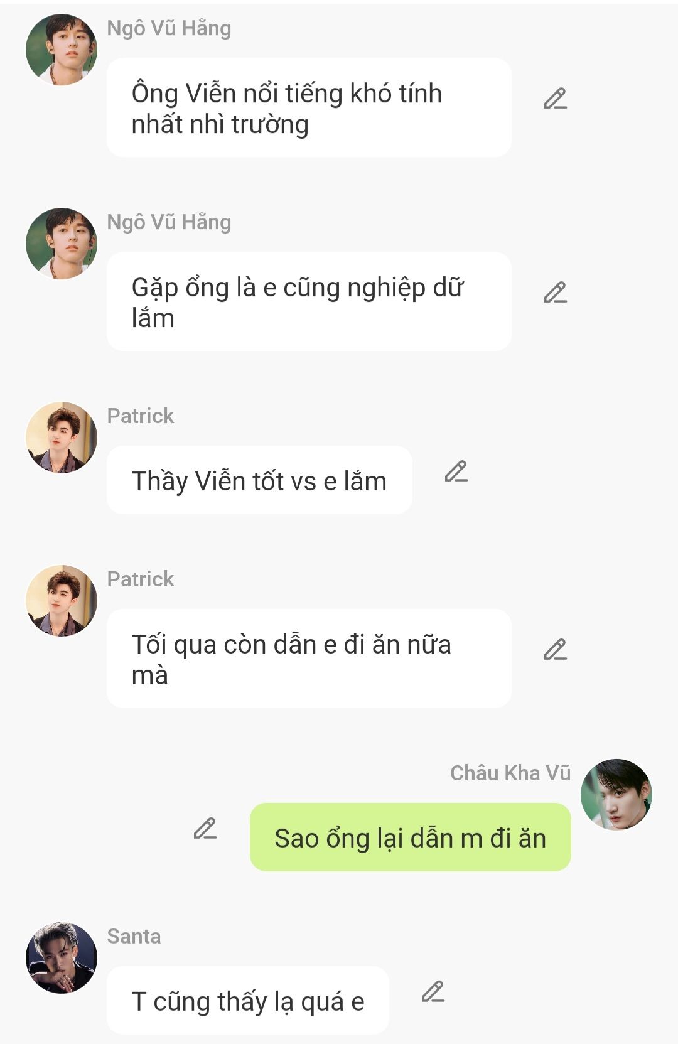Image resolution: width=678 pixels, height=1044 pixels.
Task: Edit the message 'Thầy Viễn tốt vs e lắm'
Action: click(x=456, y=471)
